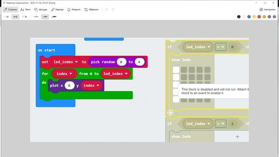279x157 pixels.
Task: Select the Фигуры shapes tool
Action: coord(41,10)
